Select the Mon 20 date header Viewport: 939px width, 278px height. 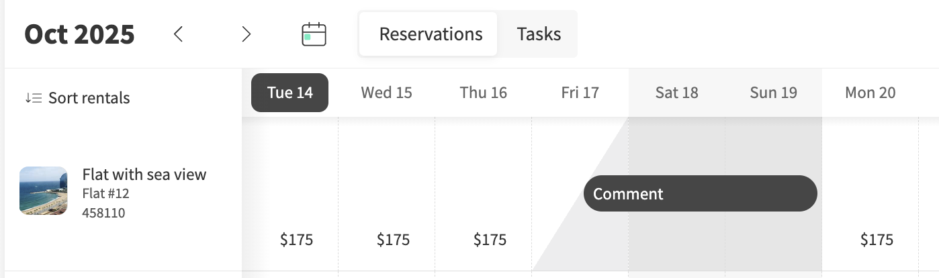pyautogui.click(x=870, y=93)
